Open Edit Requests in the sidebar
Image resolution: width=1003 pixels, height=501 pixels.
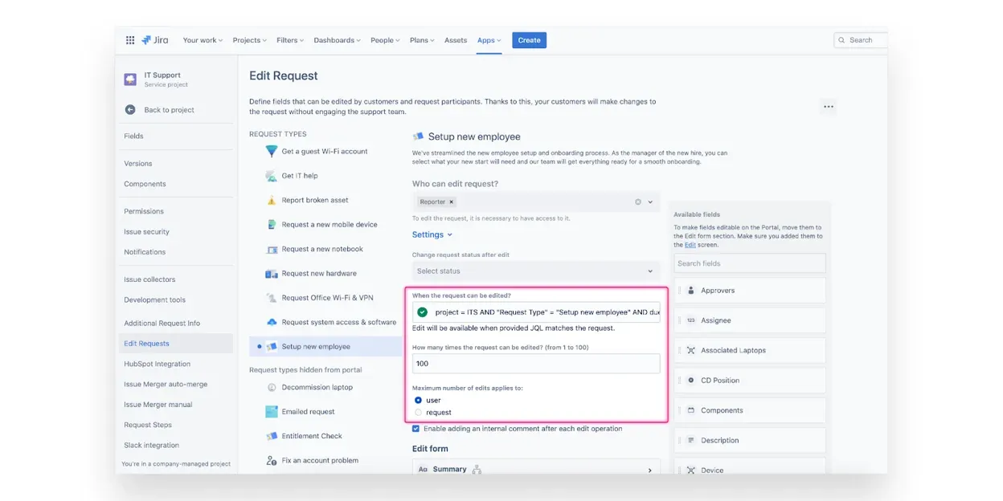coord(146,344)
